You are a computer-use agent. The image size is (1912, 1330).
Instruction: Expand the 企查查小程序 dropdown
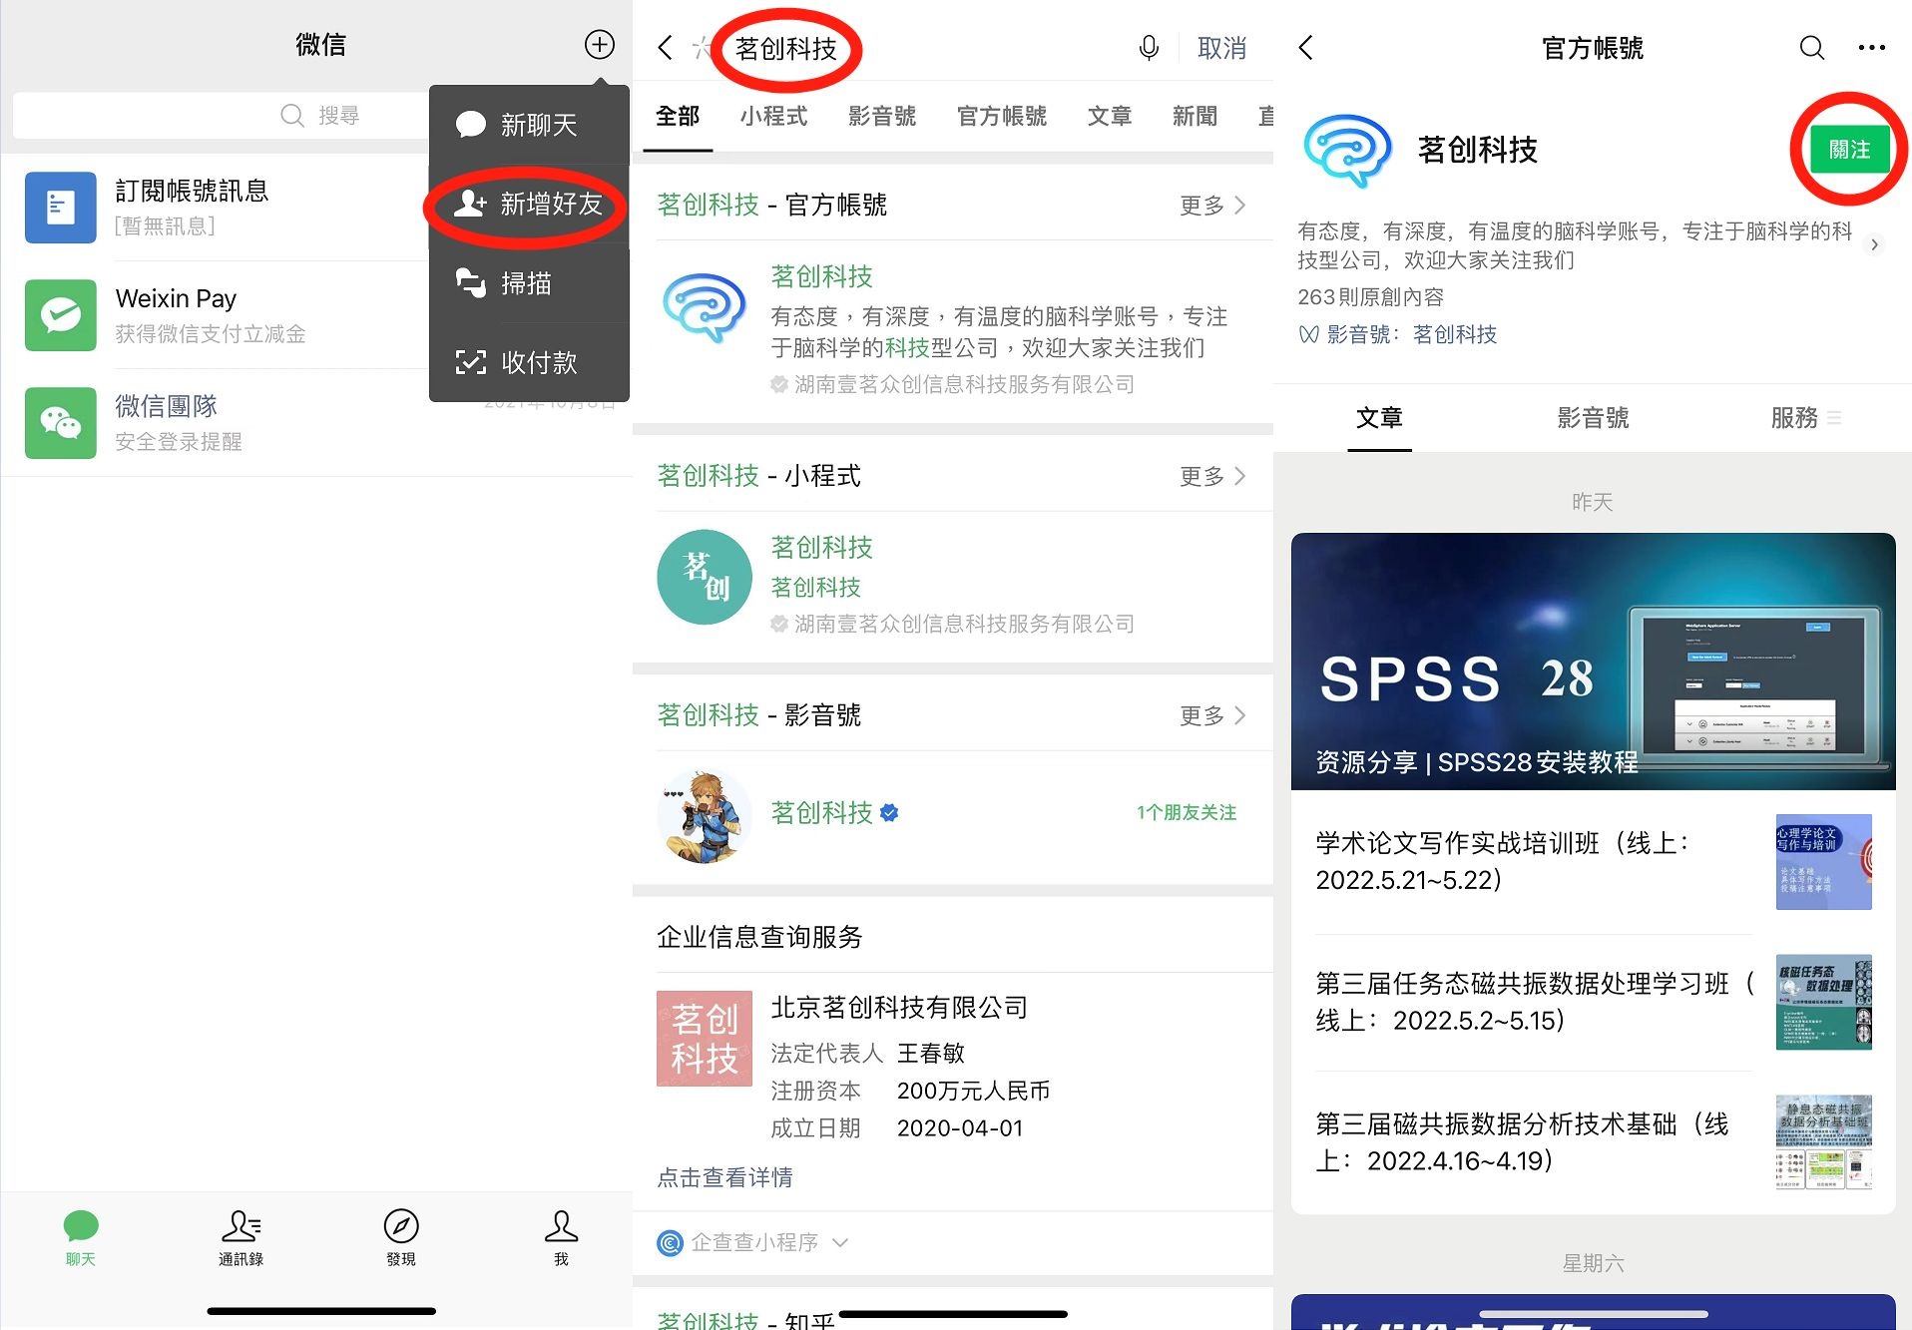coord(752,1242)
